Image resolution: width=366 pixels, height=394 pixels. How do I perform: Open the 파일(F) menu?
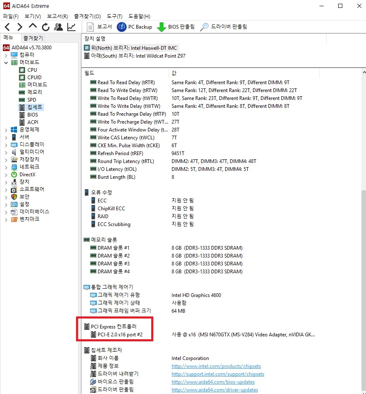click(11, 16)
